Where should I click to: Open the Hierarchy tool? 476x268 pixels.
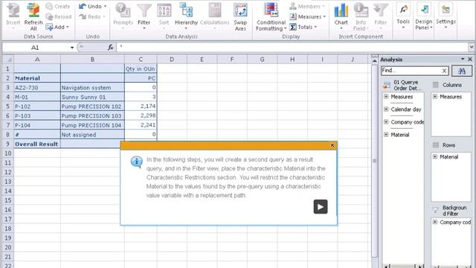(186, 16)
